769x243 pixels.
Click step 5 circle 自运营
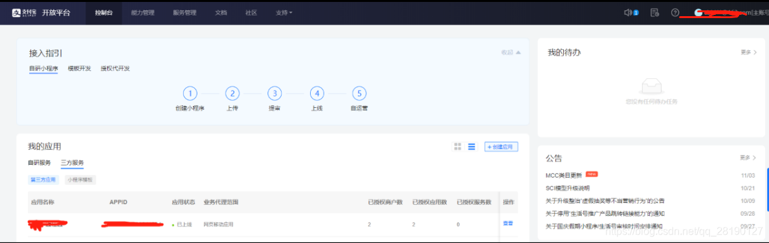(359, 93)
